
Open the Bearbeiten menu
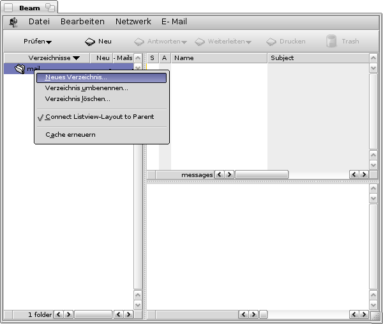(82, 22)
